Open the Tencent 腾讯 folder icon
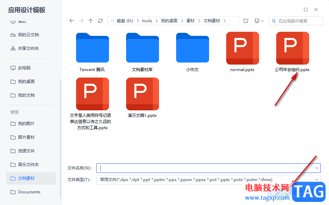Viewport: 329px width, 205px height. (92, 48)
